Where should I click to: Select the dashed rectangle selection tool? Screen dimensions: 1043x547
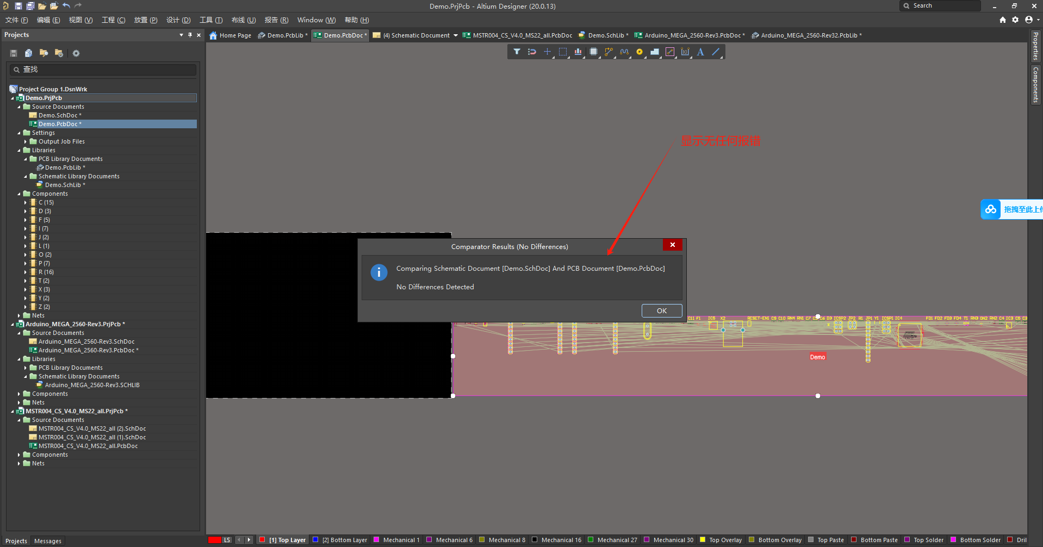click(x=563, y=52)
